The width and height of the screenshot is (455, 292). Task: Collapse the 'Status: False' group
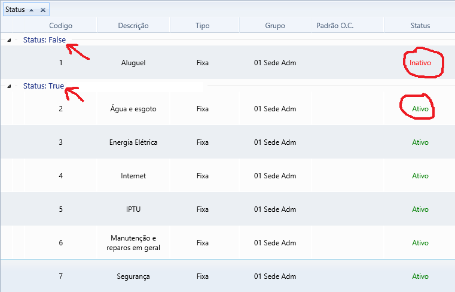coord(9,40)
